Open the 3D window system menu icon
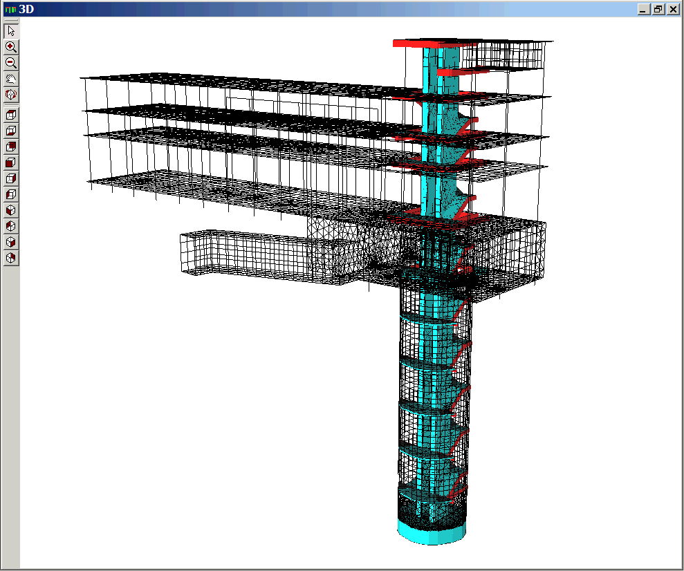 (10, 9)
